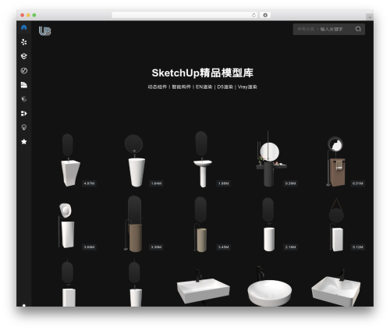Open the short beige cylinder basin model

(x=200, y=225)
